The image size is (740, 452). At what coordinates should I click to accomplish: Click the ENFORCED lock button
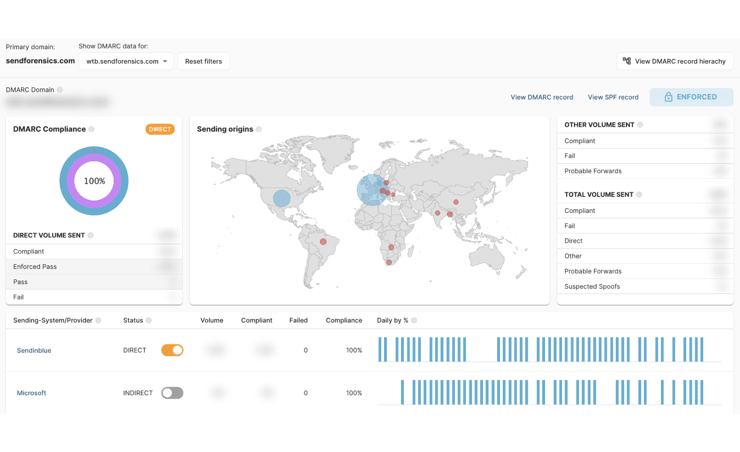click(x=691, y=97)
